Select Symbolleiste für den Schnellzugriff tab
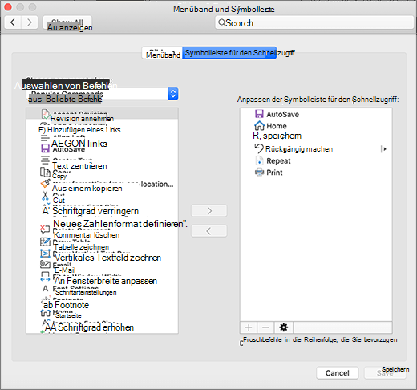 click(229, 53)
